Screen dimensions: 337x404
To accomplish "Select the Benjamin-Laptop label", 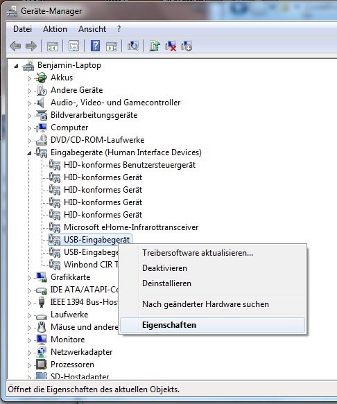I will [69, 65].
